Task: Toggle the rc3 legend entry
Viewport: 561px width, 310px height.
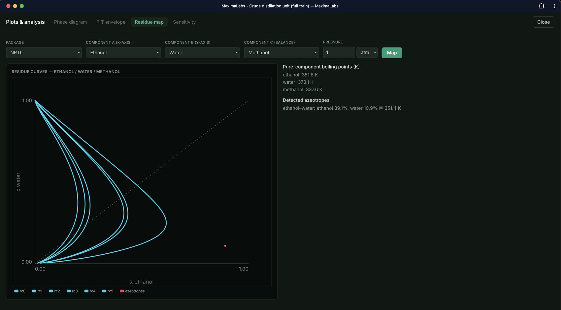Action: [72, 291]
